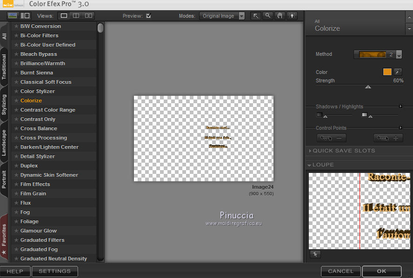
Task: Favorite the Detail Stylizer star
Action: 16,156
